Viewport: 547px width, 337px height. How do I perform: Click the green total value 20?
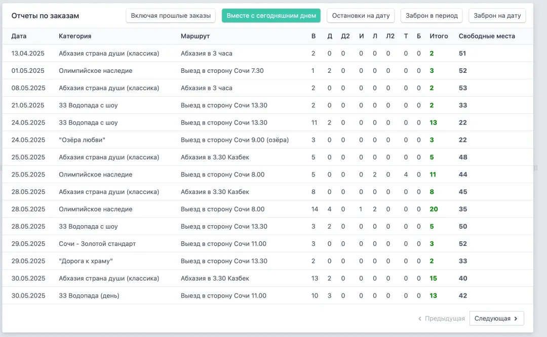[x=434, y=209]
